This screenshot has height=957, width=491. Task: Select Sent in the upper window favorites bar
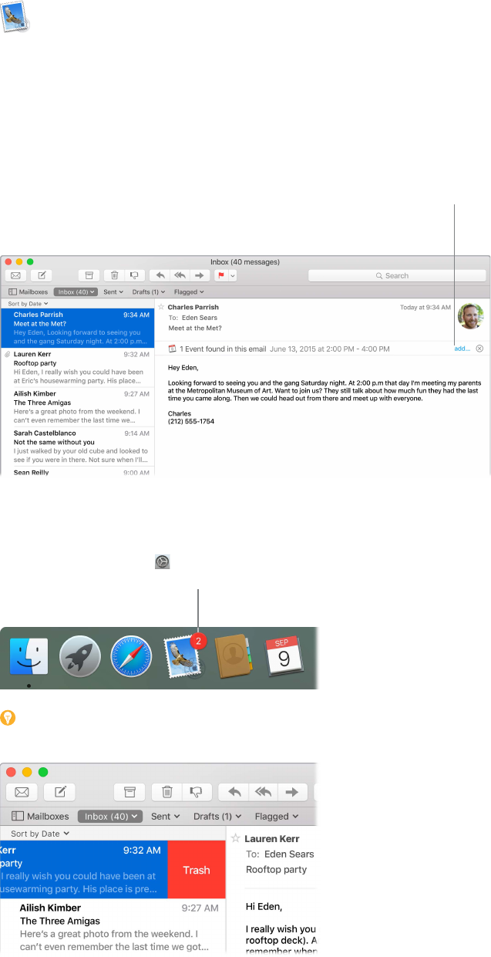(113, 292)
